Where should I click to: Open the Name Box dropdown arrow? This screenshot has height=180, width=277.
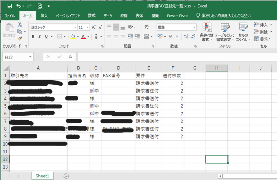point(30,57)
